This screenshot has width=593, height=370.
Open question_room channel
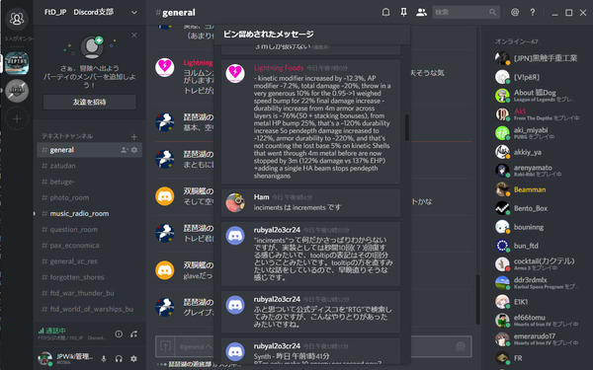point(89,229)
